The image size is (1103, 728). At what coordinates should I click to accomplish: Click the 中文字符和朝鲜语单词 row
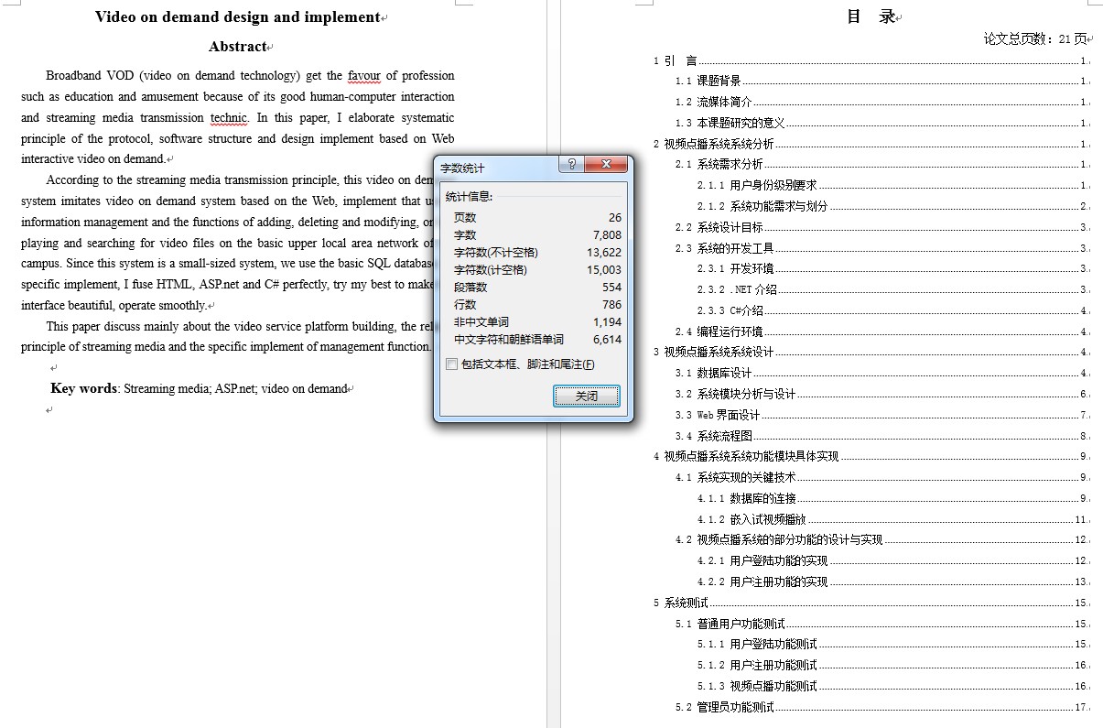[537, 339]
